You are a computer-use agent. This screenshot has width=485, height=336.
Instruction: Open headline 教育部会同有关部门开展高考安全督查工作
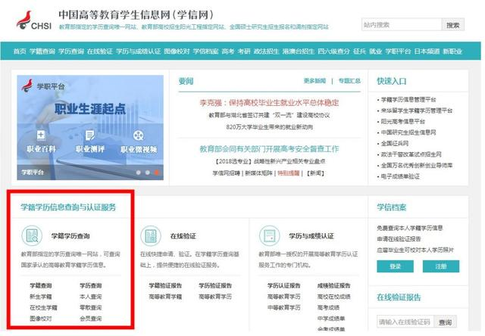(x=269, y=149)
